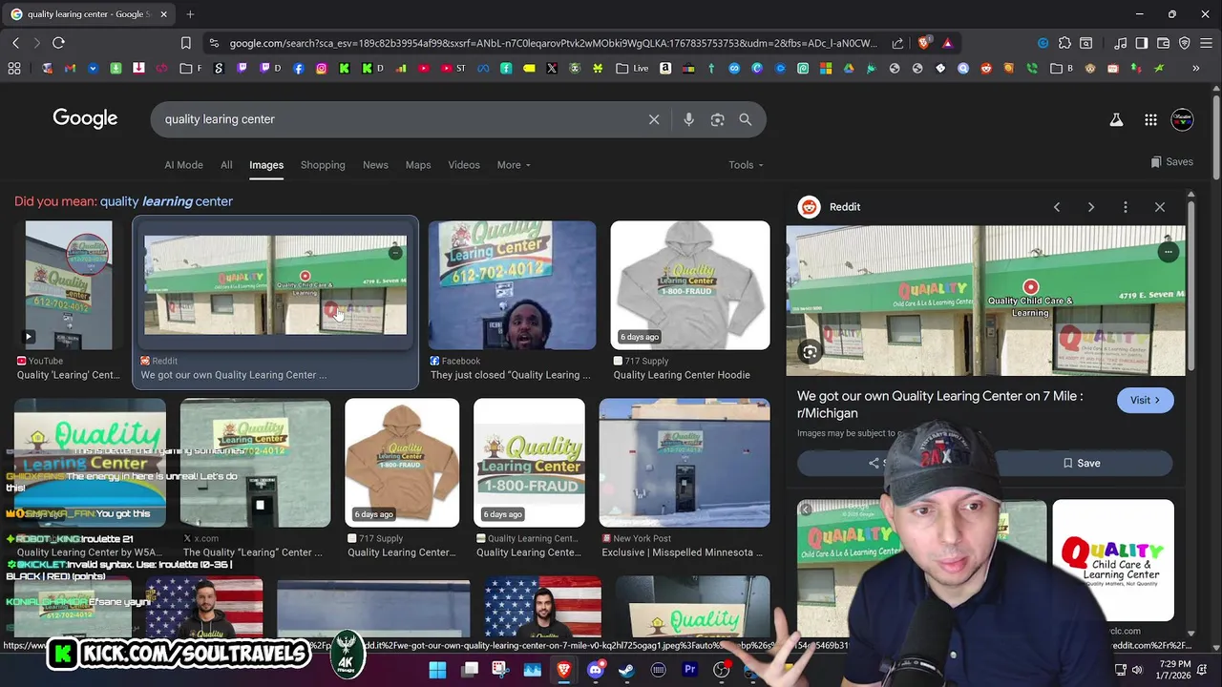Image resolution: width=1222 pixels, height=687 pixels.
Task: Open Steam from the taskbar
Action: tap(626, 670)
